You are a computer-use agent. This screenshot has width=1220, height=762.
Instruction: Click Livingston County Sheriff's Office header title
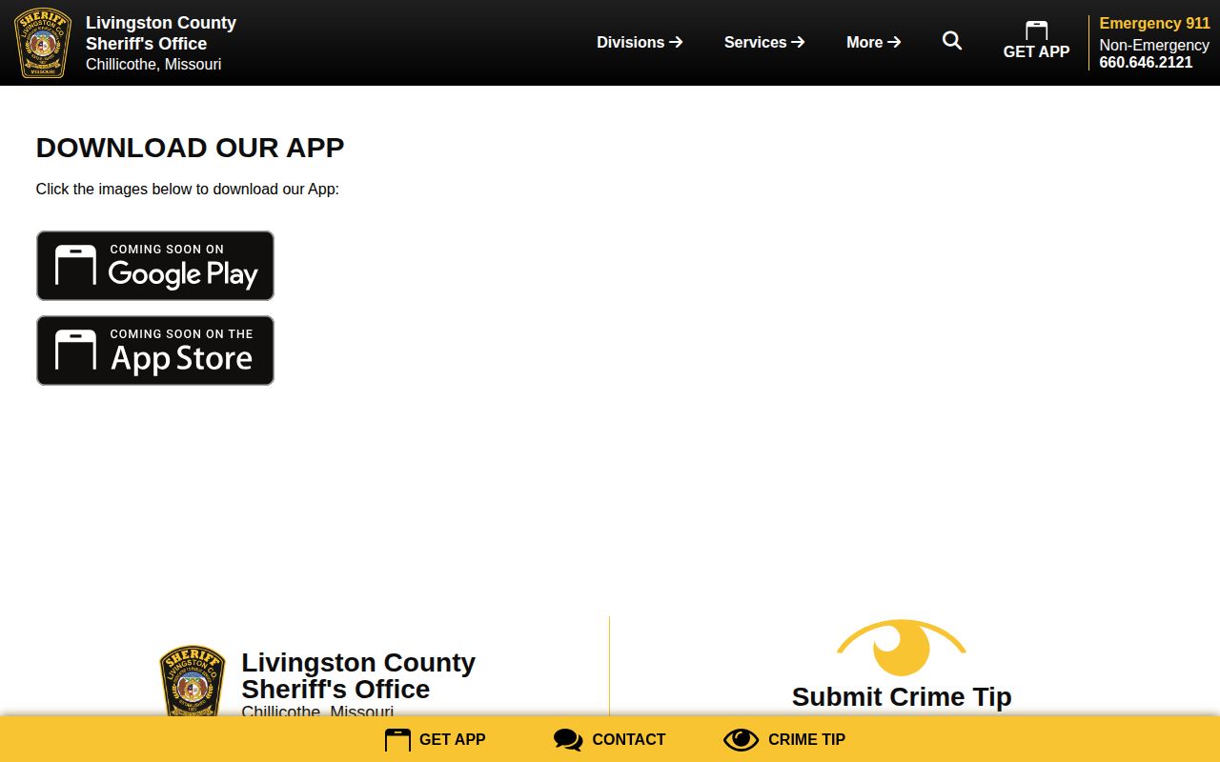[161, 33]
